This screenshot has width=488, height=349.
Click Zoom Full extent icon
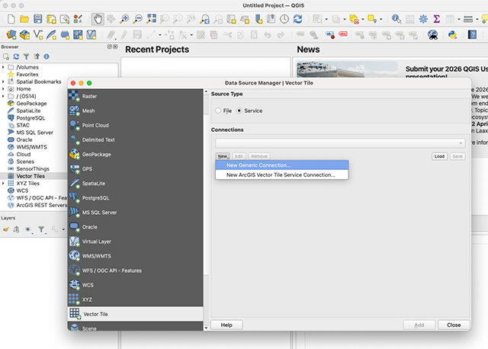coord(151,19)
